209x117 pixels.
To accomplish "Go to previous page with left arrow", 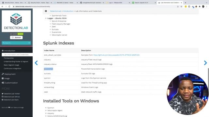I will pos(36,63).
